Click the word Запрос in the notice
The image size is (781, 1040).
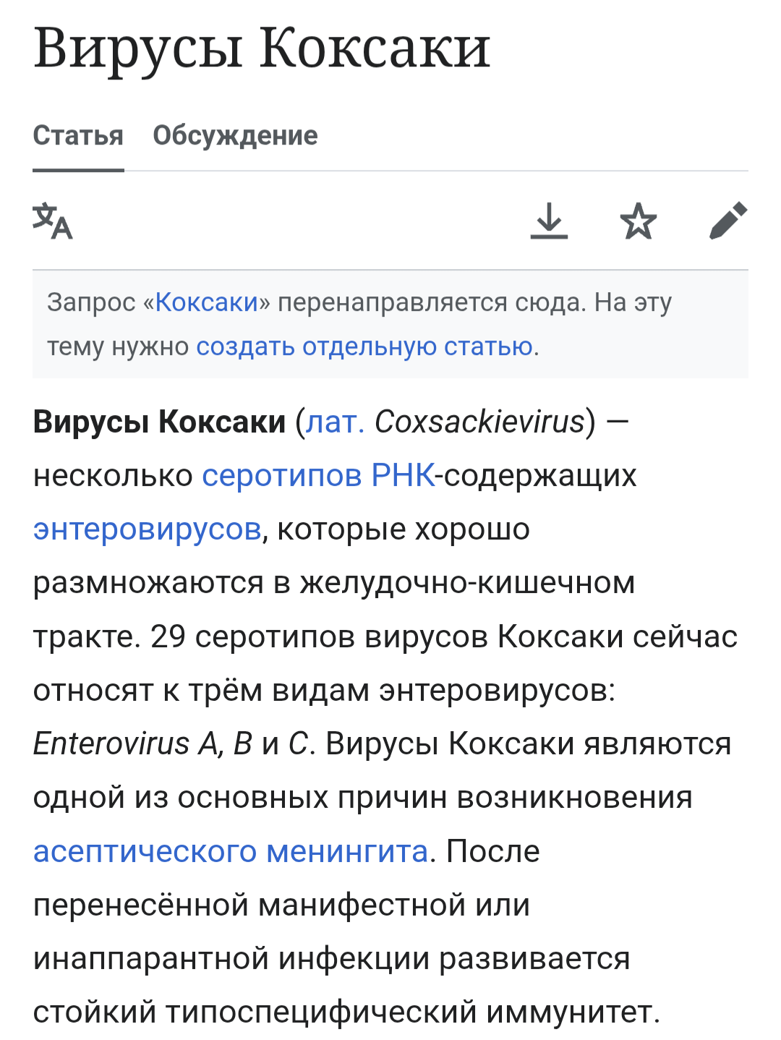[x=91, y=303]
